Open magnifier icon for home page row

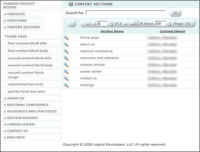(x=66, y=38)
